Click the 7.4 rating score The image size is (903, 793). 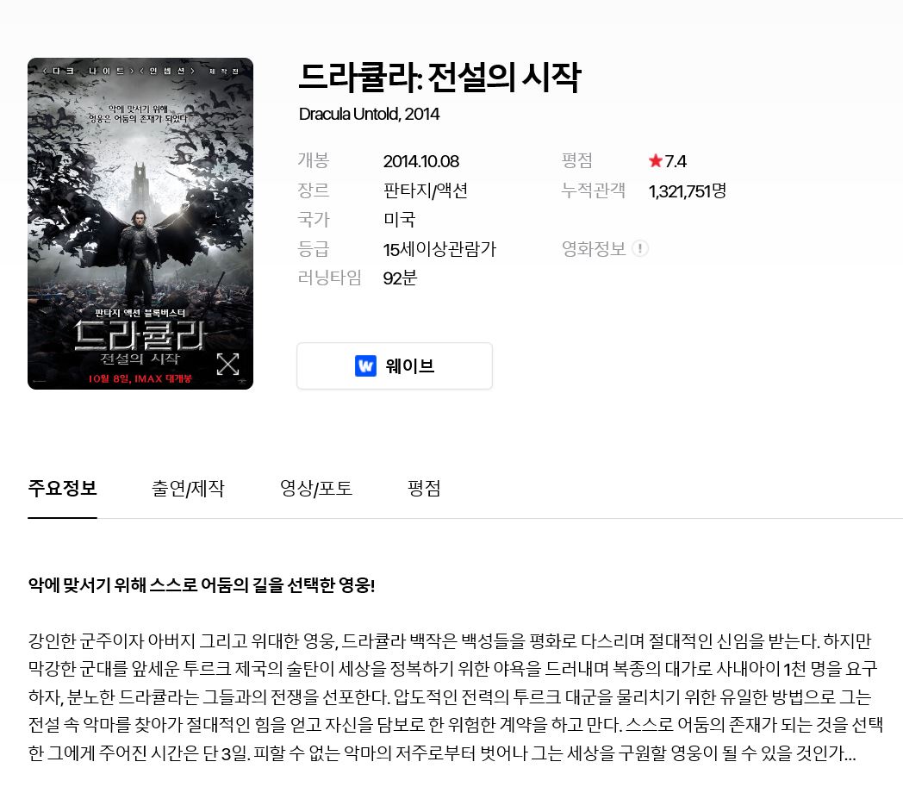[676, 161]
